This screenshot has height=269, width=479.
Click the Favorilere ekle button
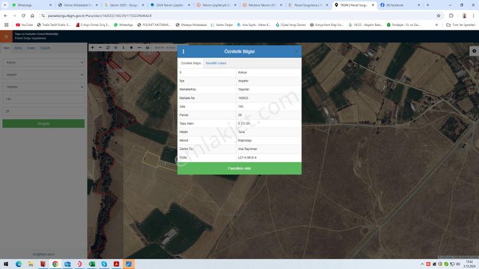tap(239, 168)
